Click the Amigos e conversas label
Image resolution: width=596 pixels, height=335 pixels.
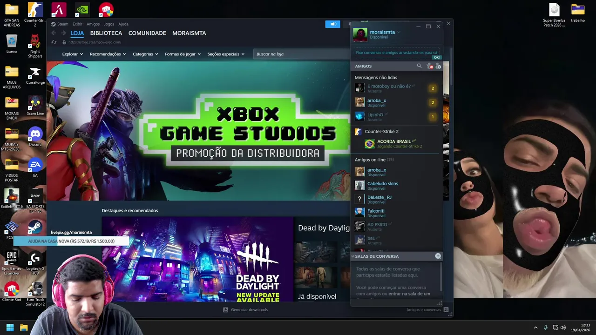(424, 310)
